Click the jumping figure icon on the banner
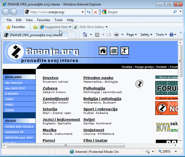 124,51
